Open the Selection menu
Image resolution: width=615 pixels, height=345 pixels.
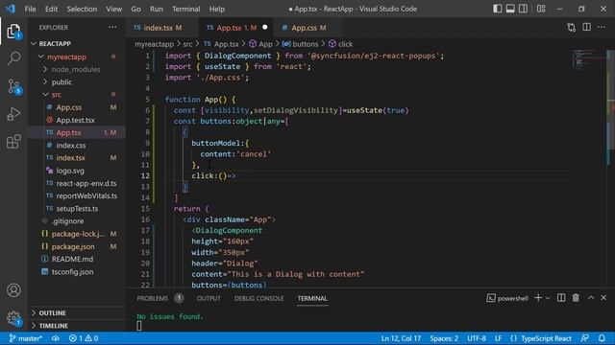[82, 9]
